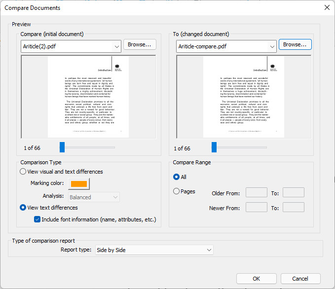
Task: Click the changed document page slider handle
Action: coord(214,147)
